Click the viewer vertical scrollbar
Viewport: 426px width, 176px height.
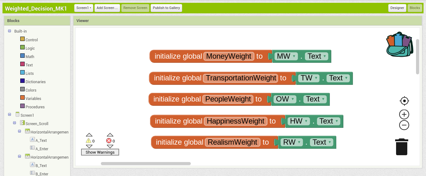[418, 56]
